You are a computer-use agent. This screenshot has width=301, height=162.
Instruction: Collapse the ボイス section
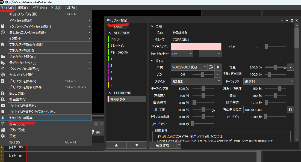point(152,61)
